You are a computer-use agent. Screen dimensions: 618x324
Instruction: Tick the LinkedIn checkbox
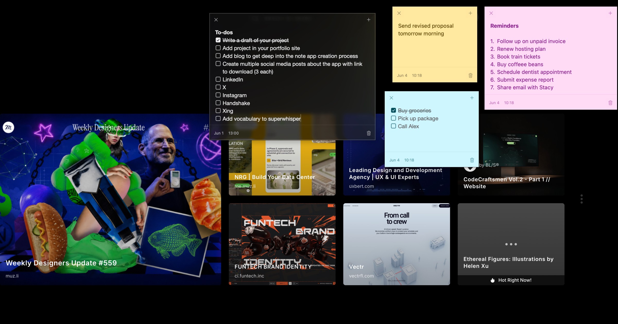218,79
